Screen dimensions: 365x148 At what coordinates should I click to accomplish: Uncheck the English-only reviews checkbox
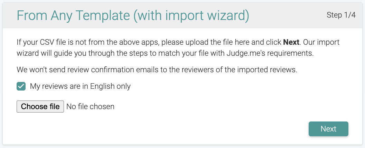click(x=21, y=86)
